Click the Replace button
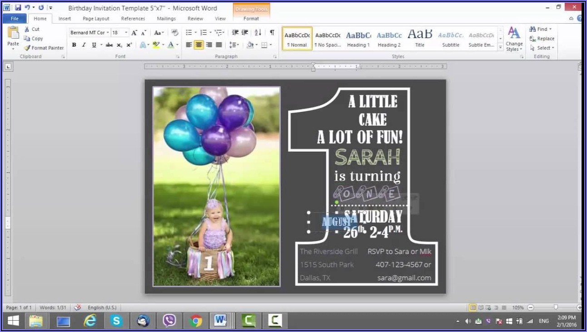 (542, 39)
